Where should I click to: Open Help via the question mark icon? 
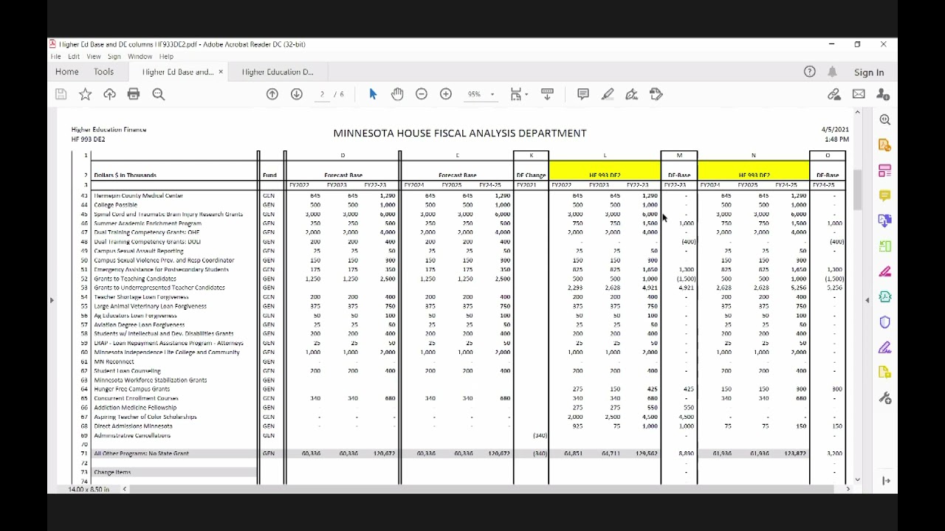[x=810, y=72]
